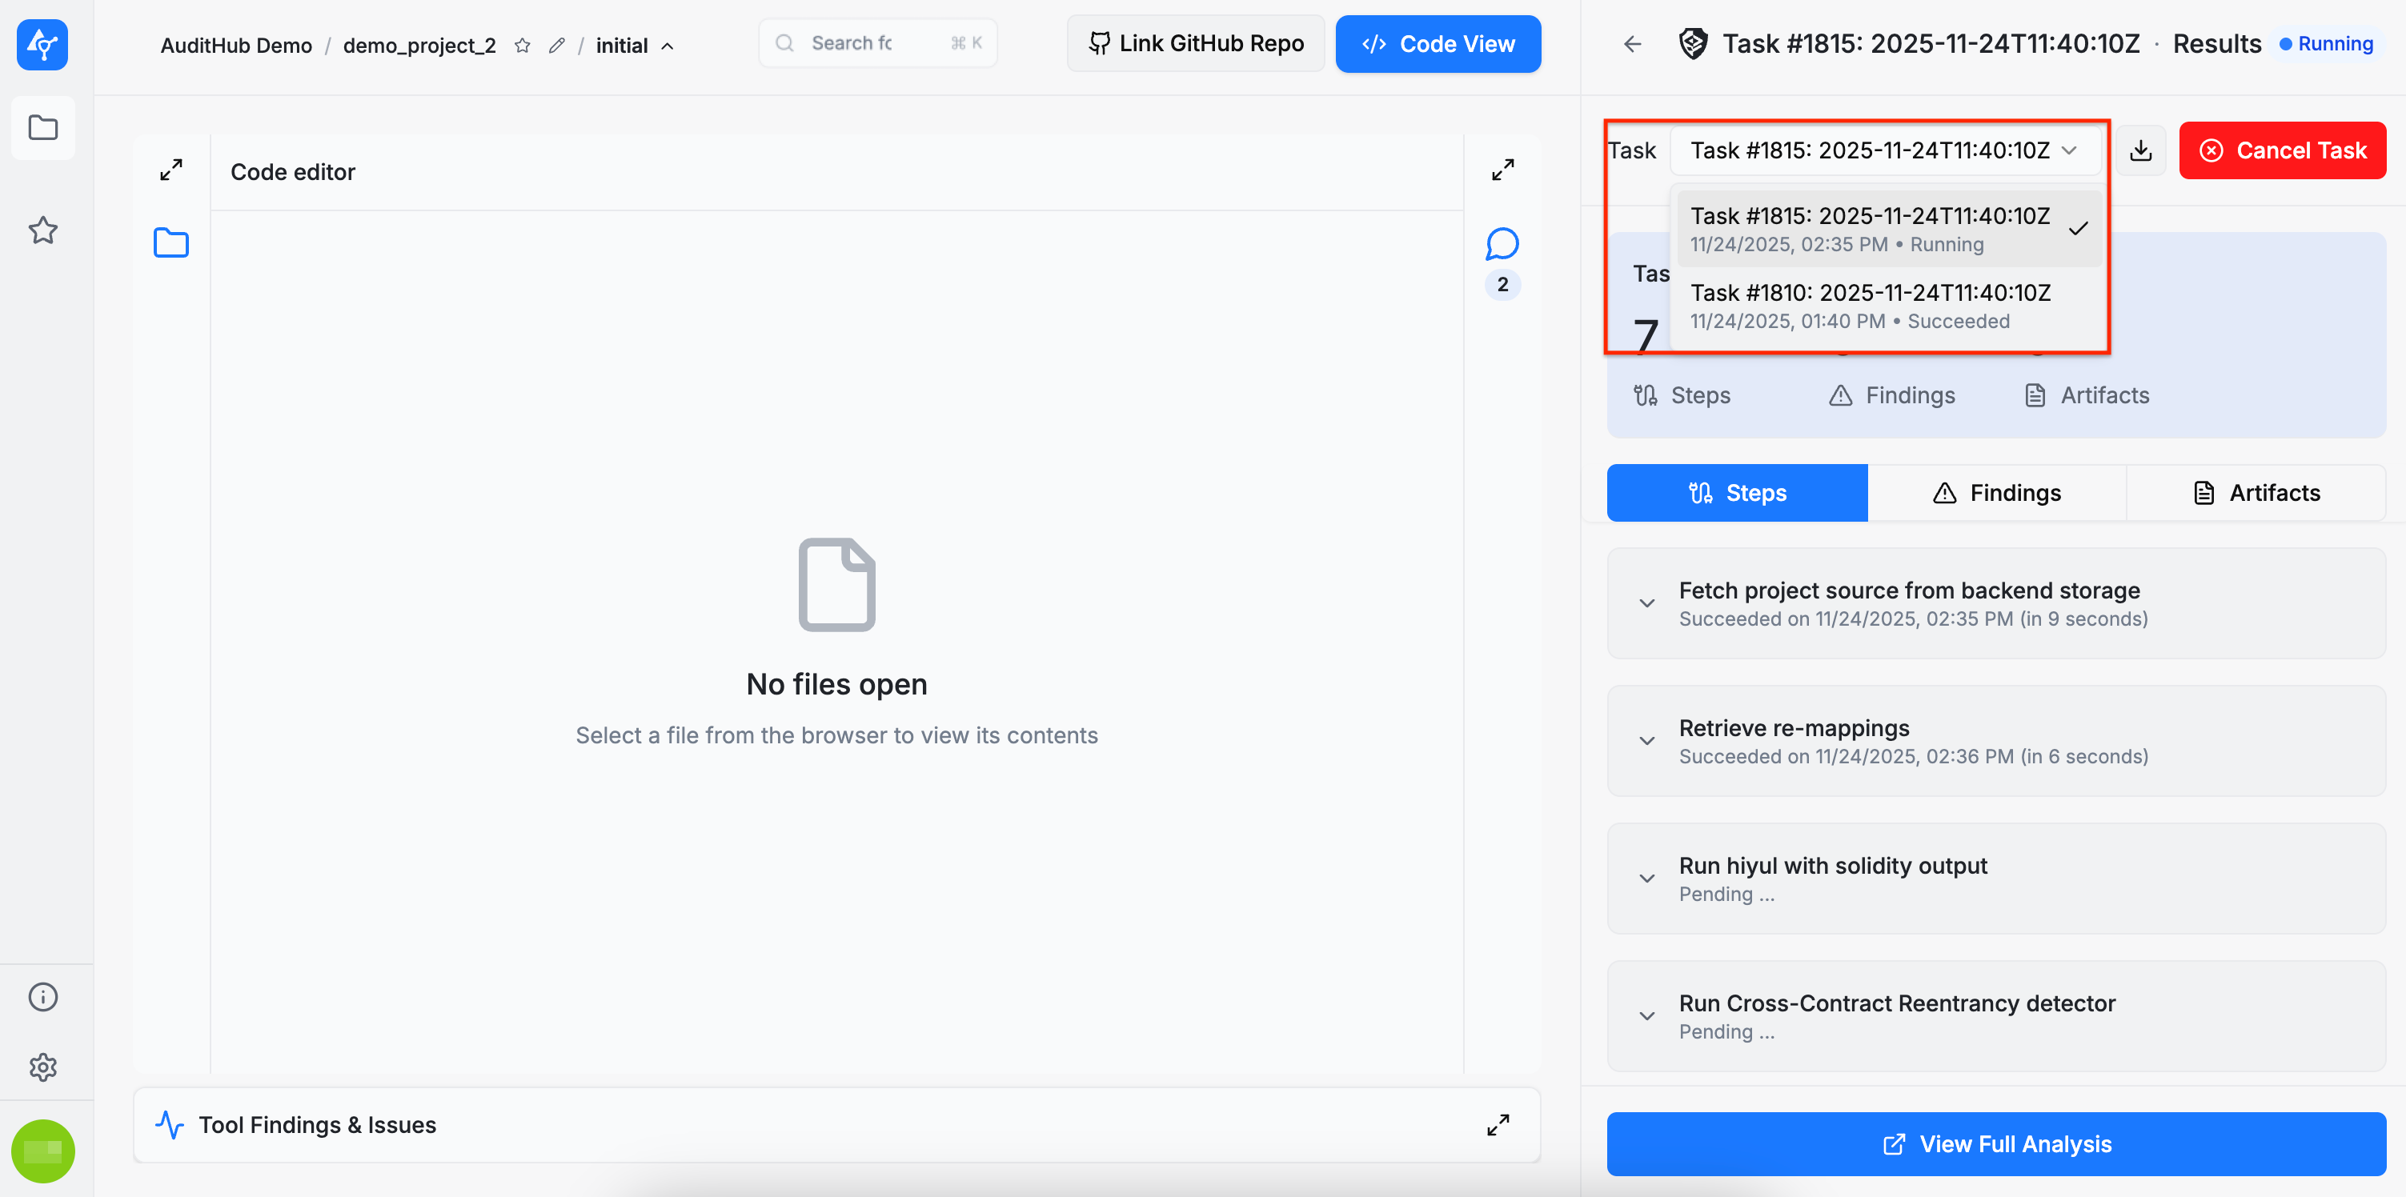Select Task #1810 Succeeded in dropdown
The width and height of the screenshot is (2406, 1197).
click(1870, 306)
